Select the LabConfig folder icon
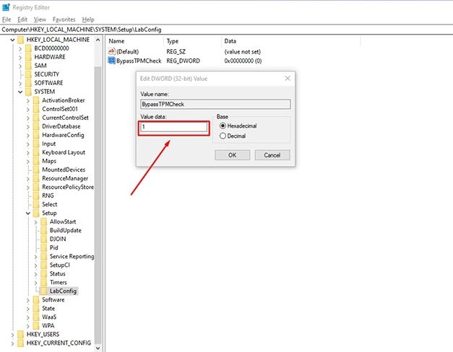Image resolution: width=453 pixels, height=352 pixels. pos(43,291)
